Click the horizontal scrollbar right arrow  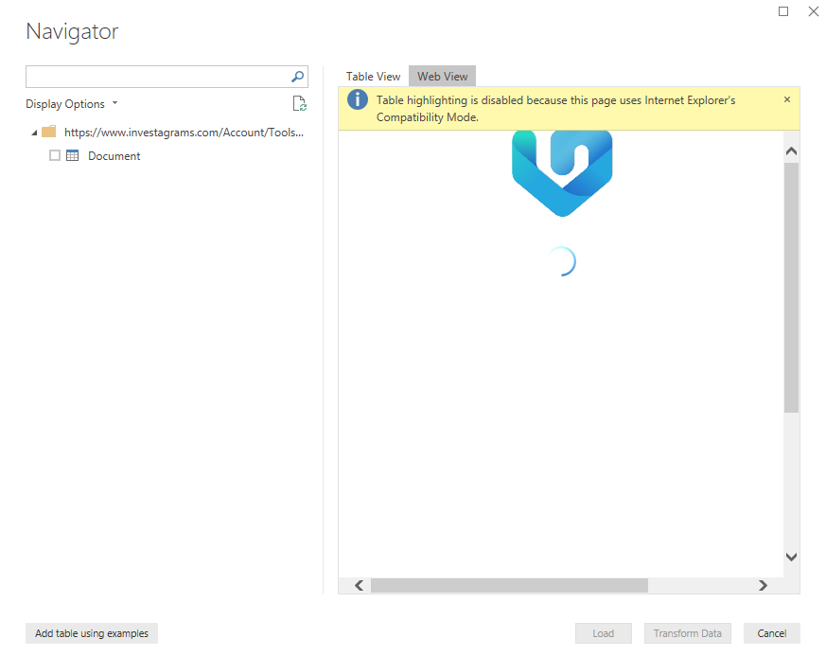tap(763, 585)
